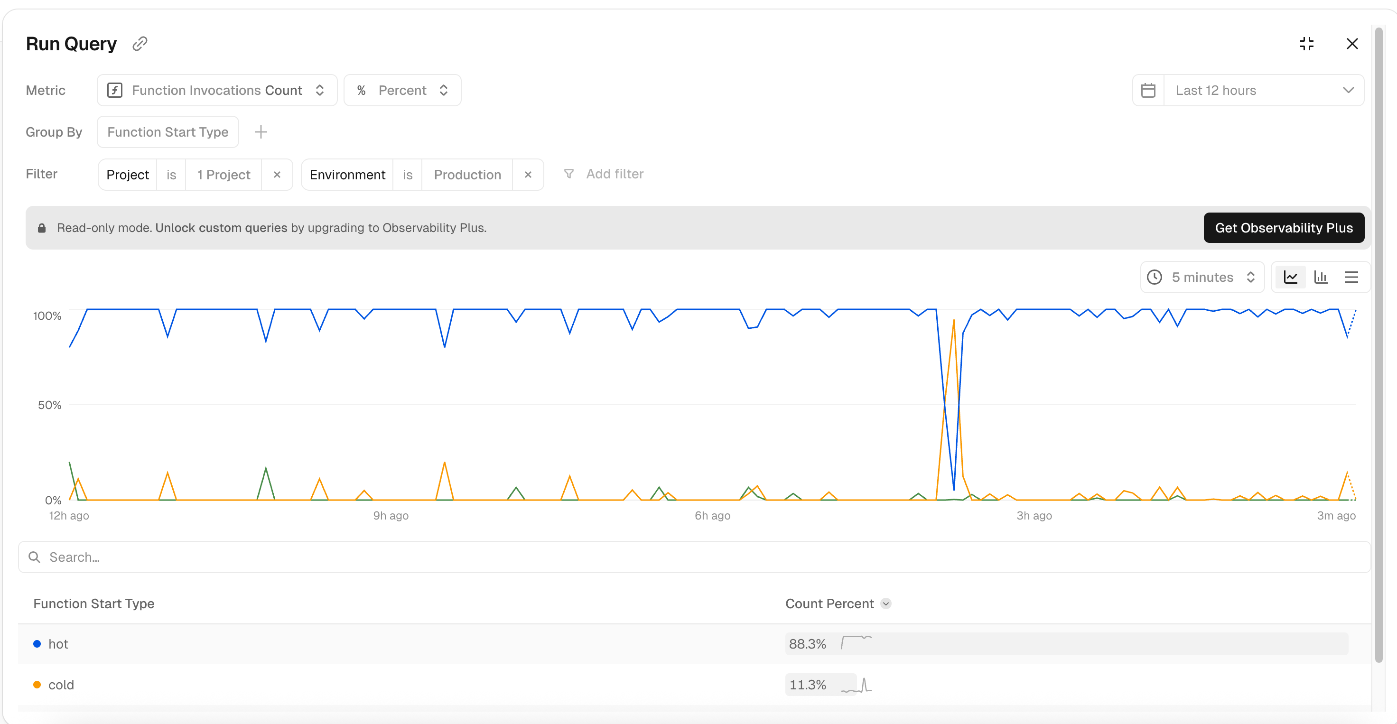Open the calendar icon for date range
Viewport: 1397px width, 724px height.
click(x=1149, y=90)
